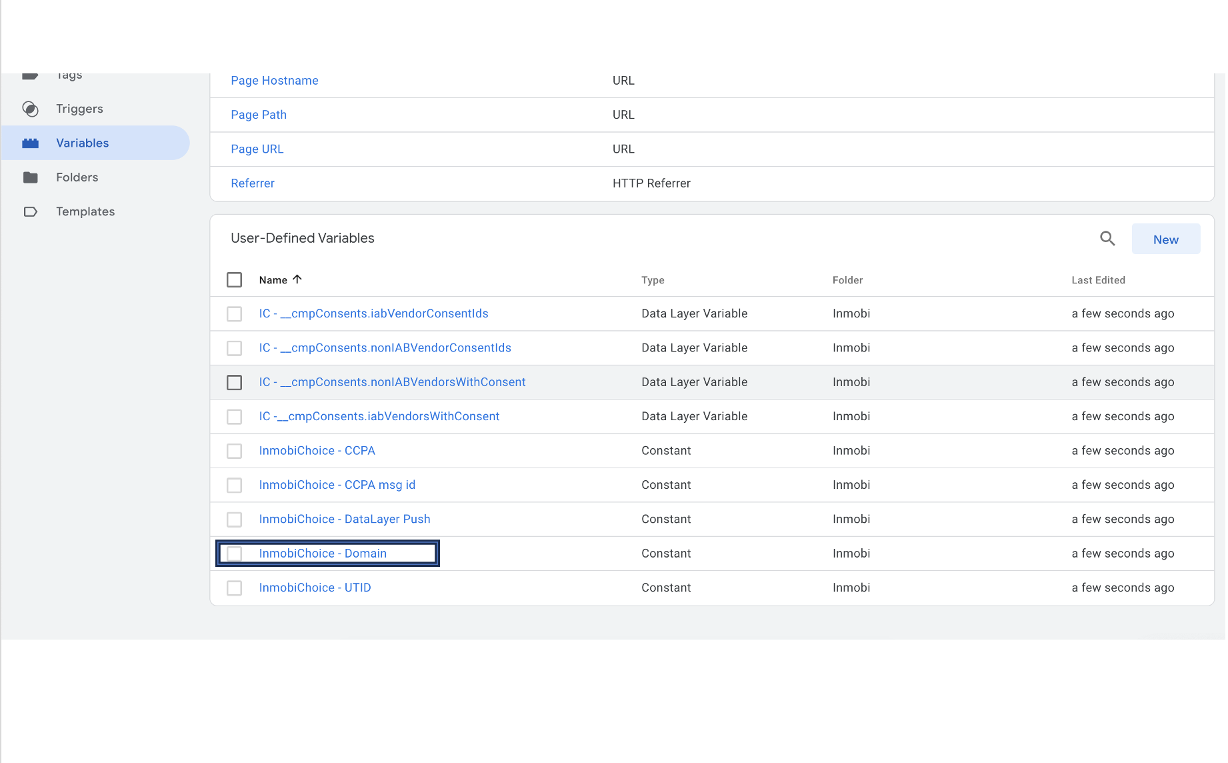This screenshot has width=1228, height=763.
Task: Open IC - __cmpConsents.nonIABVendorConsentIds variable
Action: (385, 347)
